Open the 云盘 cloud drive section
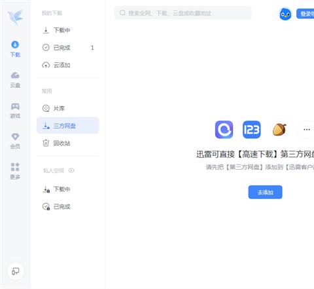The height and width of the screenshot is (289, 314). (15, 80)
